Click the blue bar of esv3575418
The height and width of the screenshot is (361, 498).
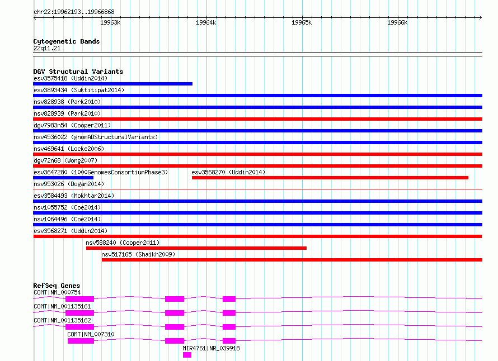112,84
